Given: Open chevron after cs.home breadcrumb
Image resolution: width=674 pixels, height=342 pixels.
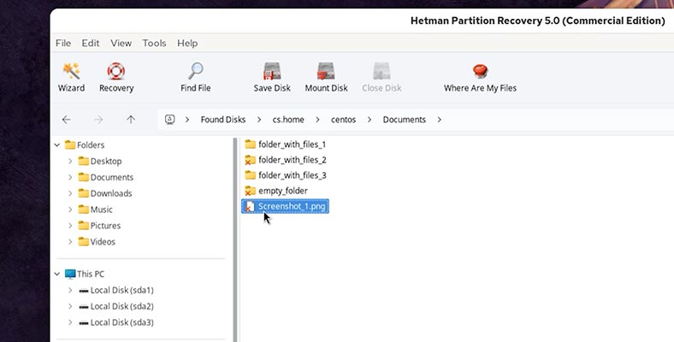Looking at the screenshot, I should (x=317, y=120).
